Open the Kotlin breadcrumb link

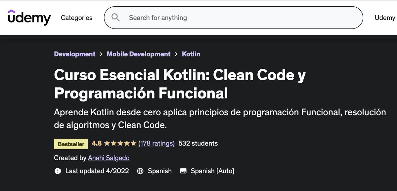tap(191, 54)
